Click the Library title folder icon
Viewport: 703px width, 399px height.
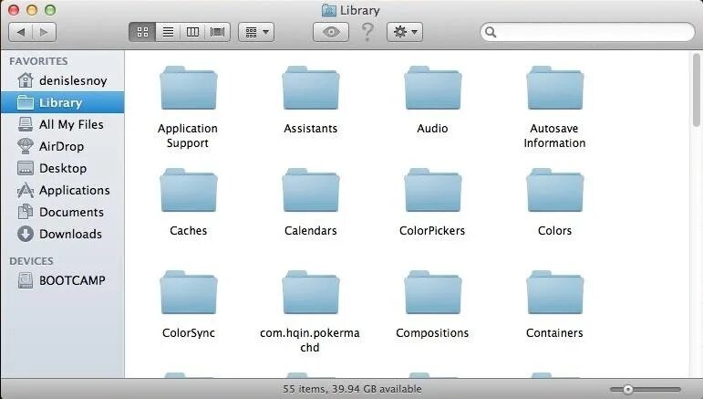(x=328, y=10)
